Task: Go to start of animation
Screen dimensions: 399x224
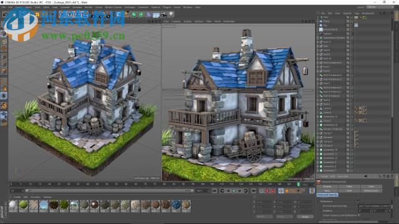Action: click(214, 191)
